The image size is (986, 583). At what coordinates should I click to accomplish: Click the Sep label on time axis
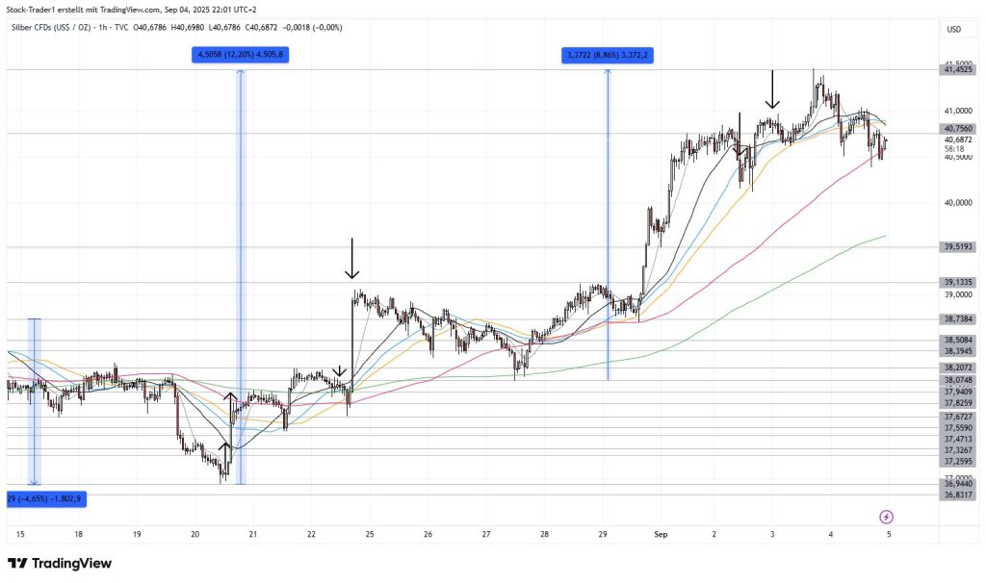[662, 532]
